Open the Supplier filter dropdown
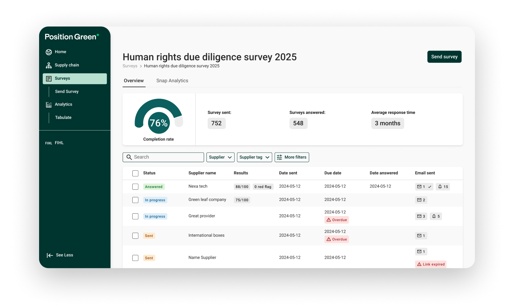 [220, 157]
